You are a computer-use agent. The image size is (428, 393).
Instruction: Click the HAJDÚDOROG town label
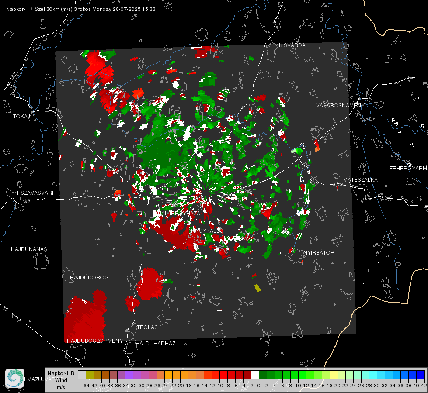click(89, 278)
